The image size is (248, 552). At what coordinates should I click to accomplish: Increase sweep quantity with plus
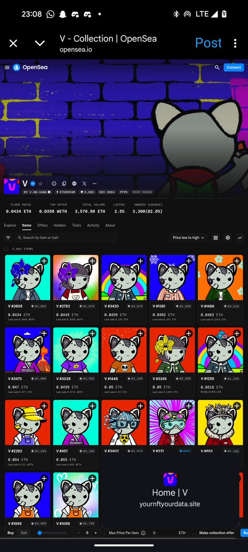pos(95,533)
